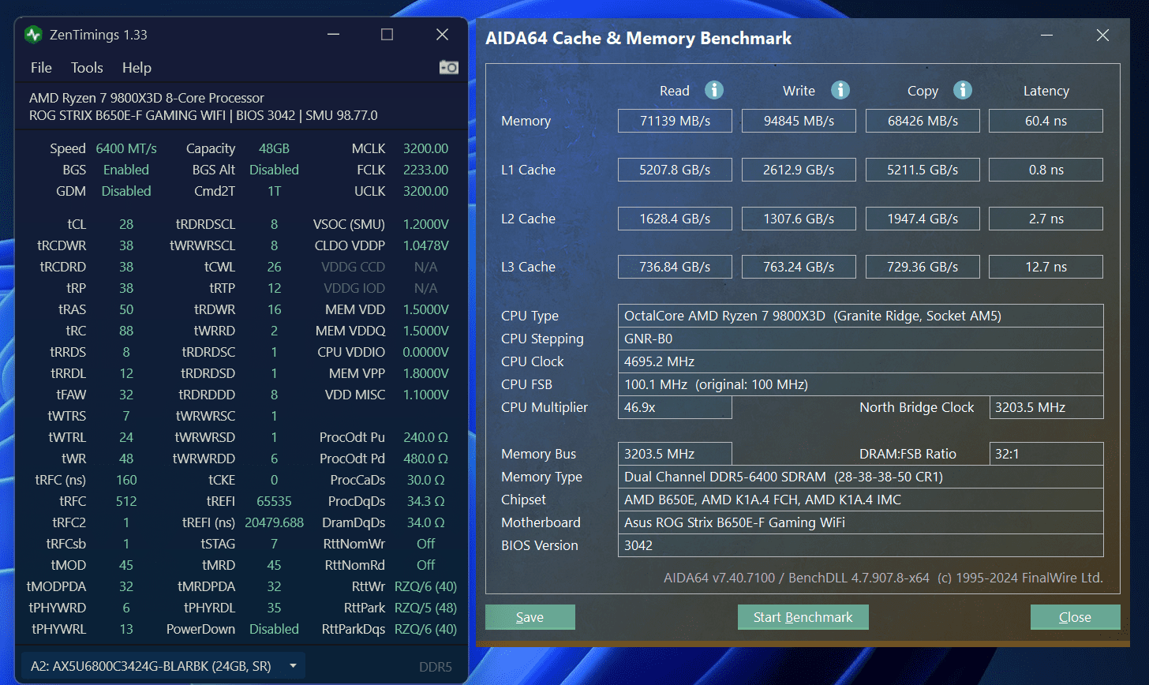
Task: Click the CPU FSB value field
Action: click(860, 384)
